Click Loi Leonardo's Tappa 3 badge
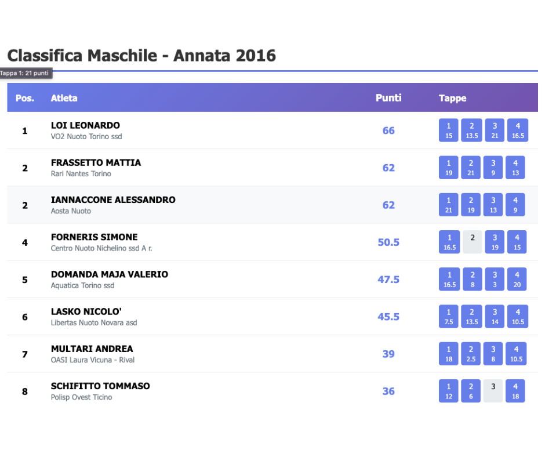The width and height of the screenshot is (545, 457). pyautogui.click(x=495, y=130)
